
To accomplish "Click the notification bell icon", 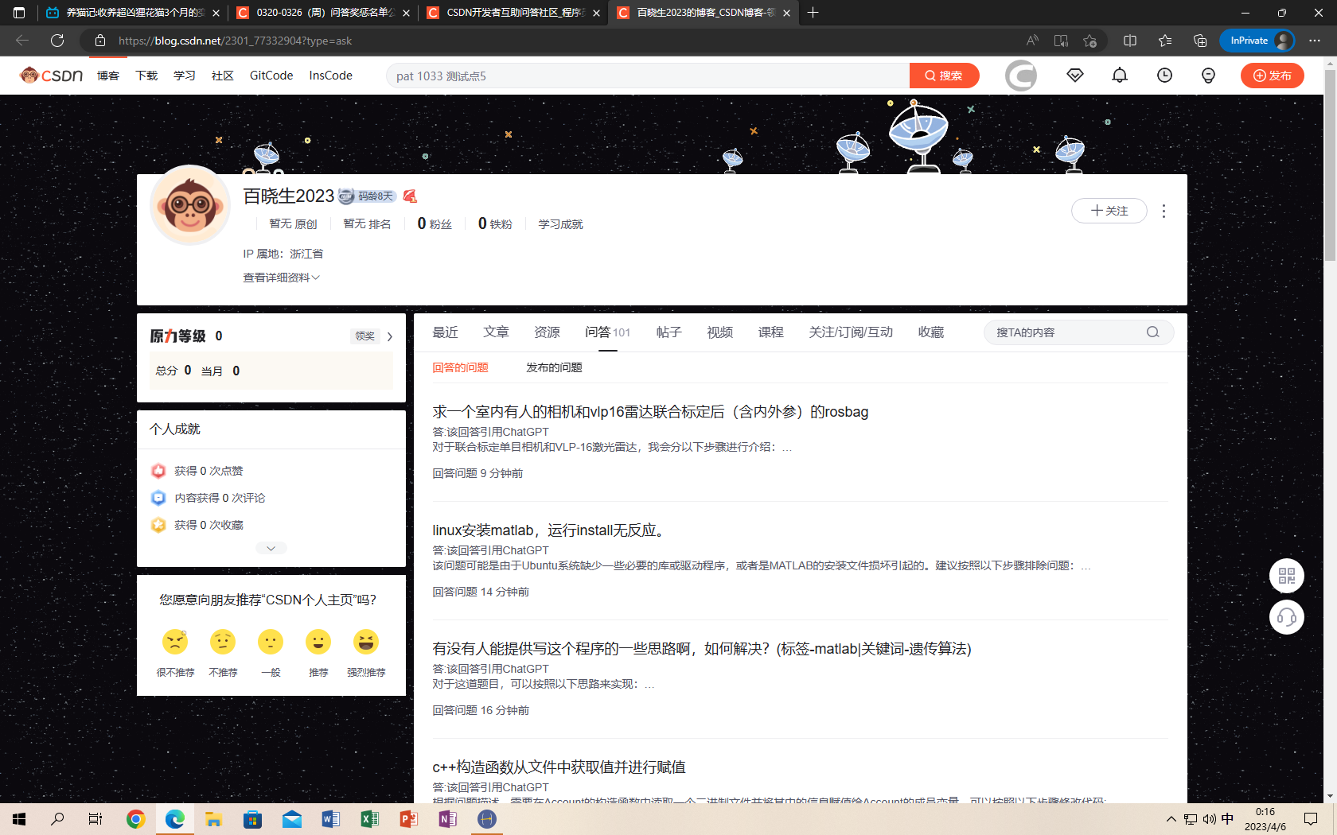I will pyautogui.click(x=1119, y=76).
